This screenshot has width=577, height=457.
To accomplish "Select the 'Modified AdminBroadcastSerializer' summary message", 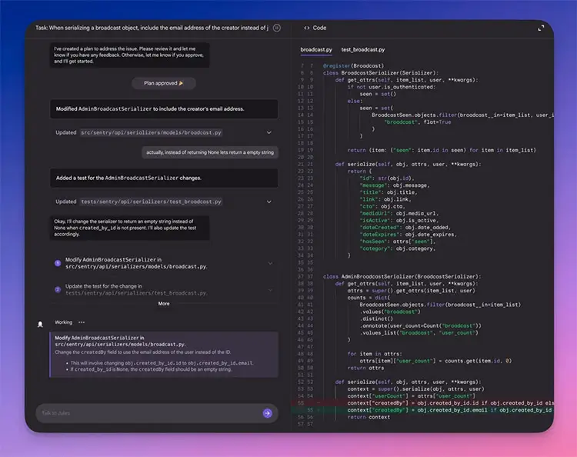I will (164, 109).
